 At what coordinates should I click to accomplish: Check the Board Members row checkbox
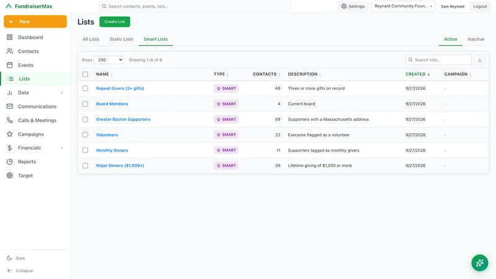click(x=85, y=104)
